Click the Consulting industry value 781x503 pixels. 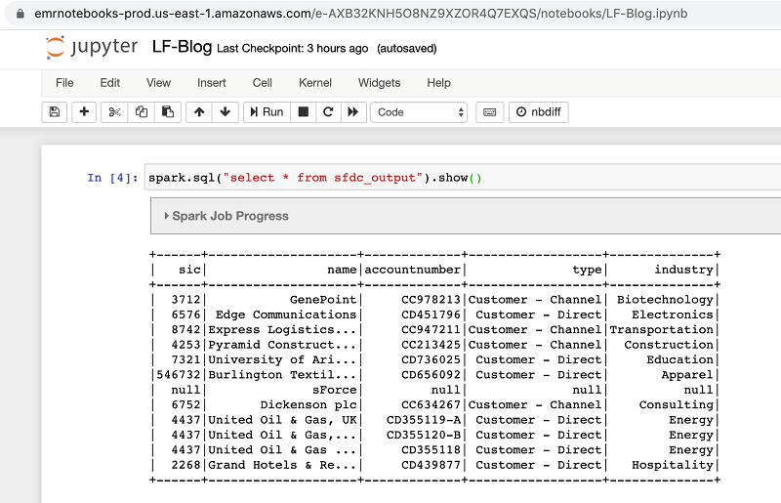pyautogui.click(x=676, y=404)
